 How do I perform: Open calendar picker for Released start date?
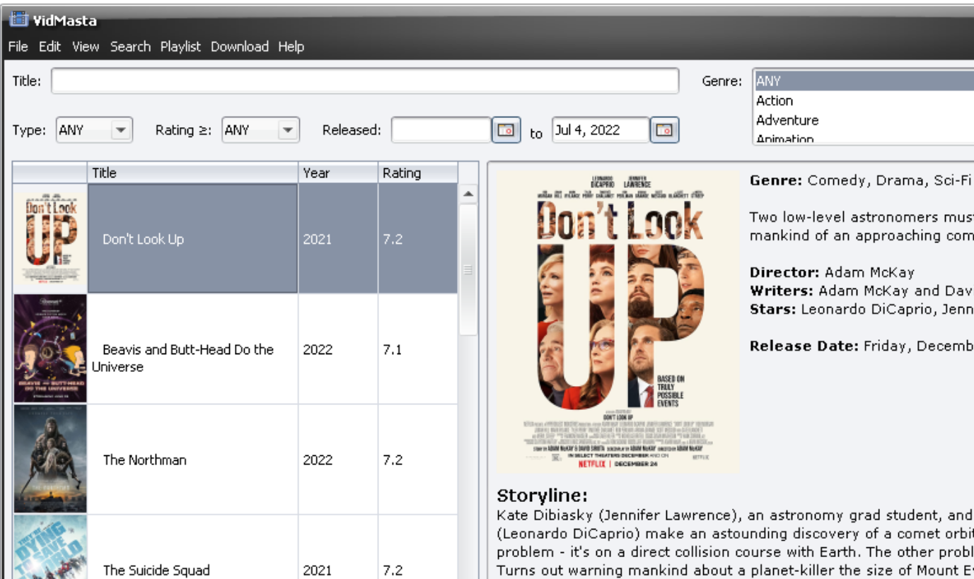click(x=506, y=130)
